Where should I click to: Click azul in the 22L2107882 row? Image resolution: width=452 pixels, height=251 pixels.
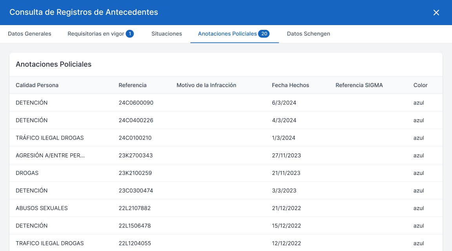pos(419,208)
